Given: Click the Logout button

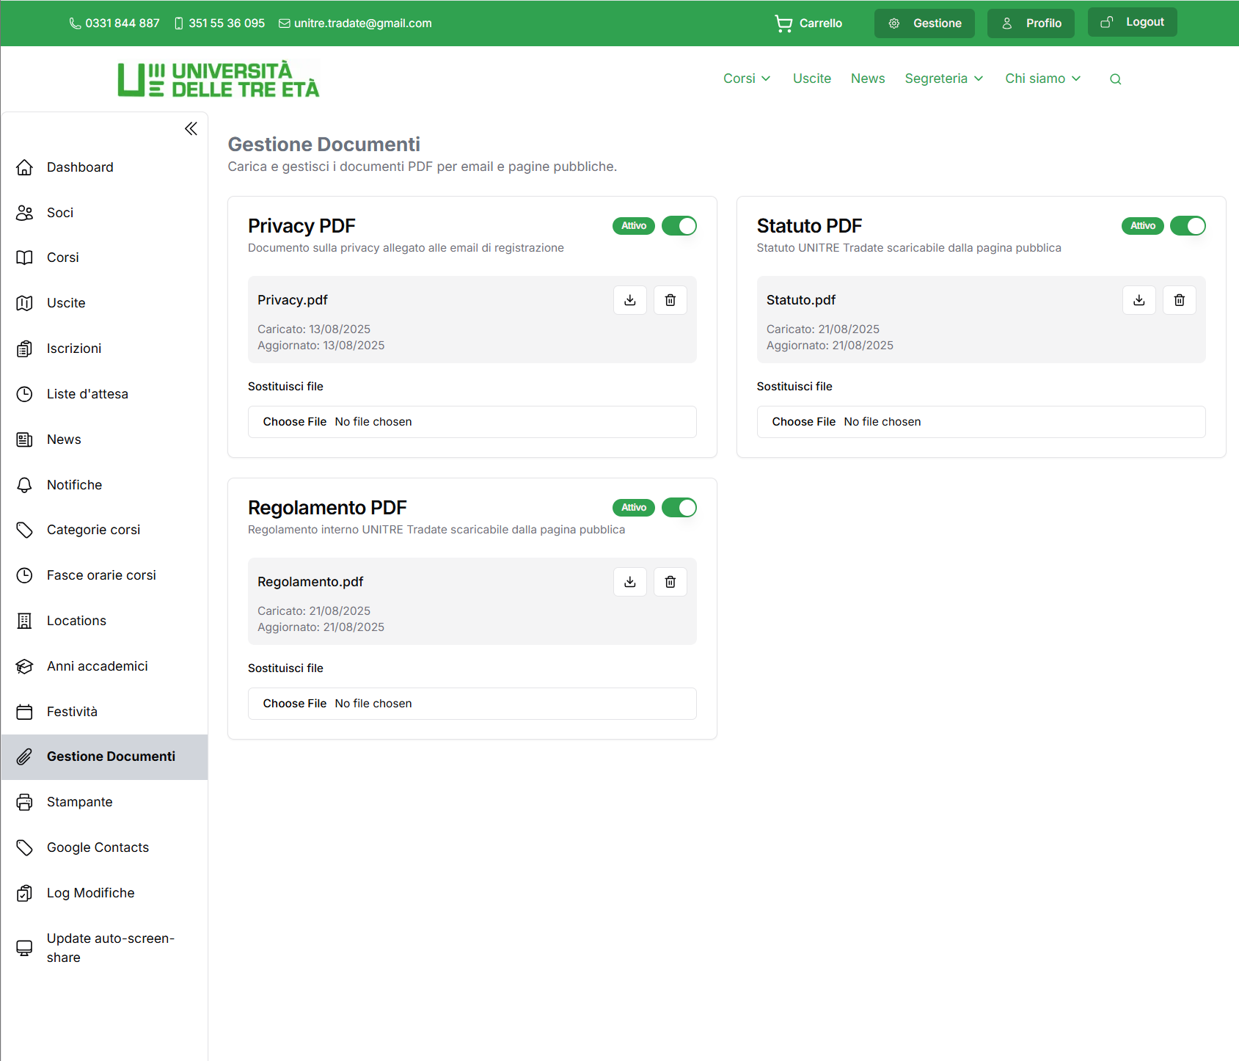Looking at the screenshot, I should (1132, 22).
